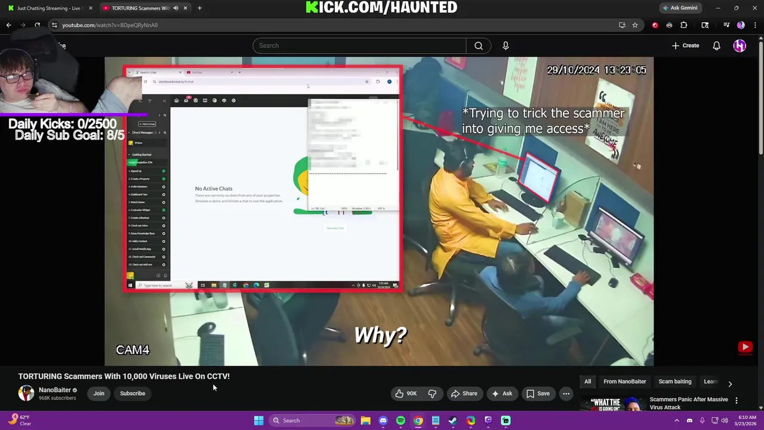Open Notepad from taskbar

click(x=436, y=420)
